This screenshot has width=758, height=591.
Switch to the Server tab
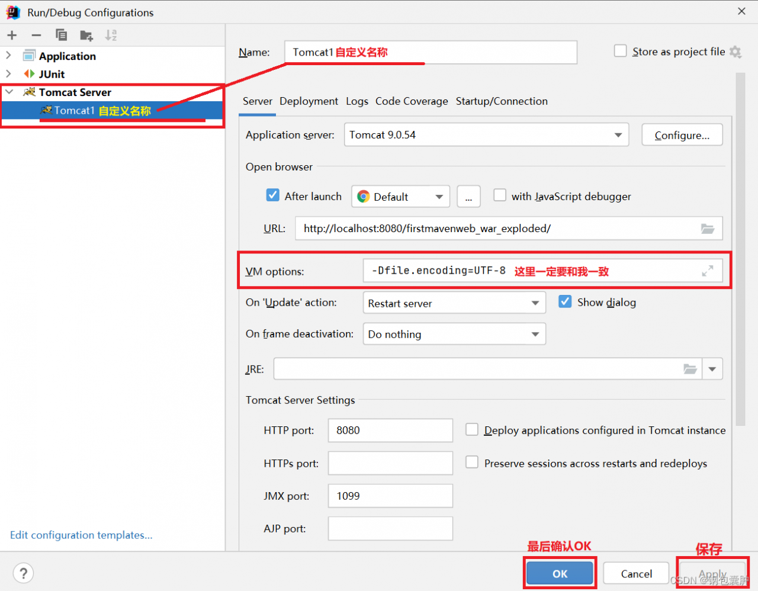pyautogui.click(x=258, y=101)
